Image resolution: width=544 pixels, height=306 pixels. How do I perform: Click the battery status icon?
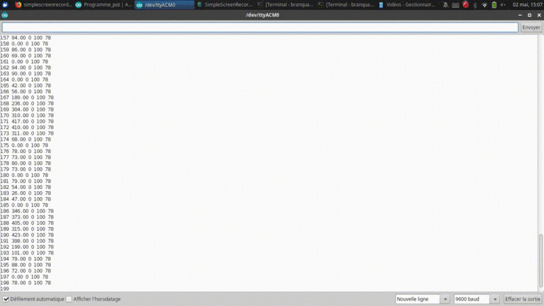point(493,5)
